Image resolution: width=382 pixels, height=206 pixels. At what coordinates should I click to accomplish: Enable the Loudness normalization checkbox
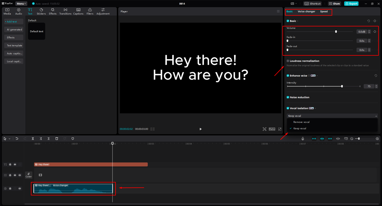coord(288,61)
